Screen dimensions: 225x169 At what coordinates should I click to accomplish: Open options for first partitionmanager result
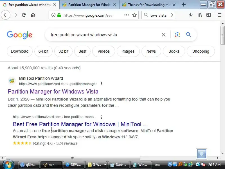(102, 84)
